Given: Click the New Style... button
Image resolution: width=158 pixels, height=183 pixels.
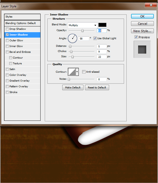Looking at the screenshot, I should coord(142,31).
